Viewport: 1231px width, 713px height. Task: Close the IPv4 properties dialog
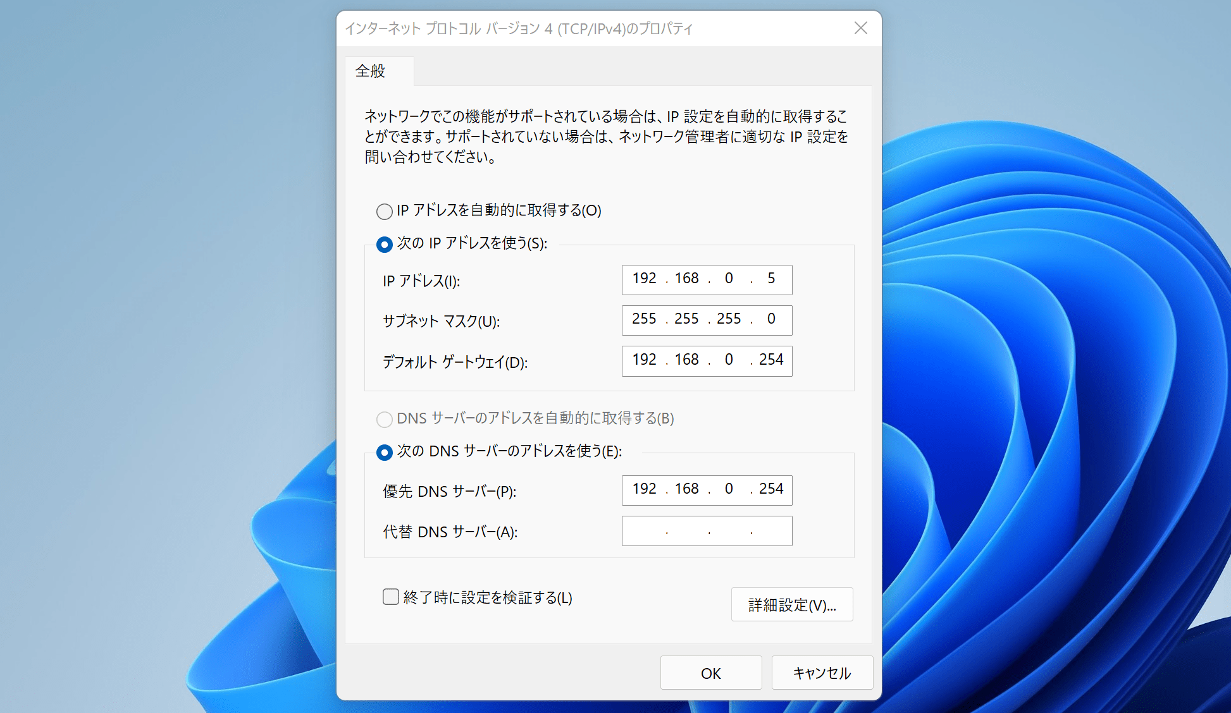click(860, 28)
